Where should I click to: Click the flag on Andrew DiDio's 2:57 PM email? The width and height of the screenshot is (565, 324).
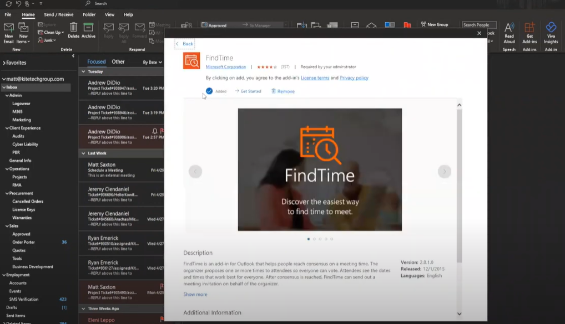coord(162,131)
